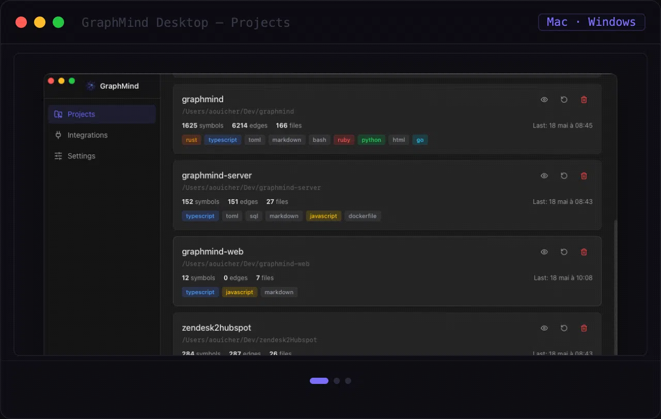This screenshot has height=419, width=661.
Task: Click the projects list vertical scrollbar
Action: click(x=615, y=286)
